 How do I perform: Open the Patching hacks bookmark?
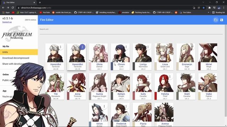pyautogui.click(x=141, y=13)
